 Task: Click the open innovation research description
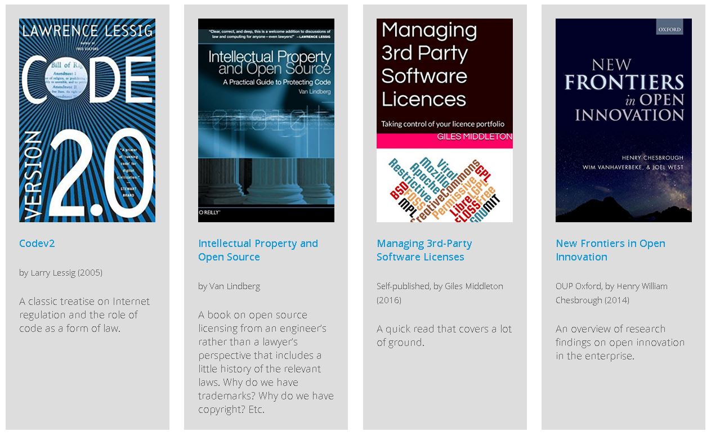619,342
